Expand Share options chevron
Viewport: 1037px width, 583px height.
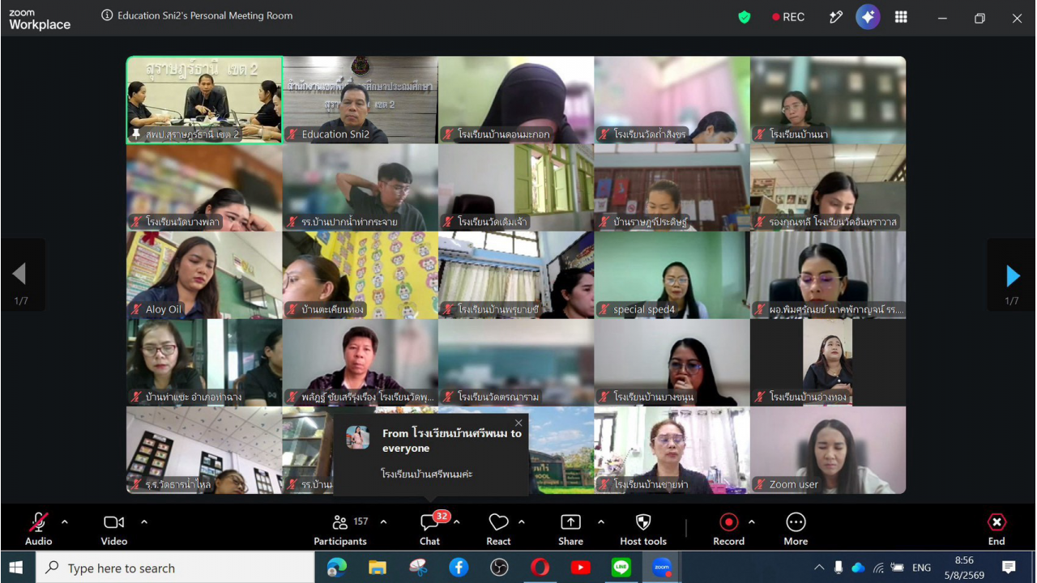(x=600, y=522)
